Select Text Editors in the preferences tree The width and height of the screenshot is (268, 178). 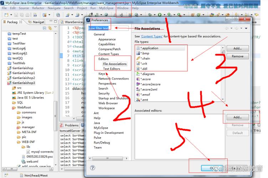pyautogui.click(x=112, y=69)
